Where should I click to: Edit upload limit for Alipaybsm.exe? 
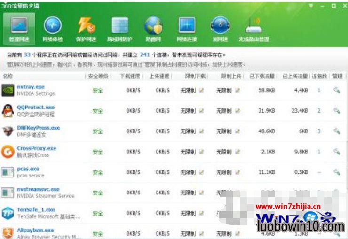(237, 233)
